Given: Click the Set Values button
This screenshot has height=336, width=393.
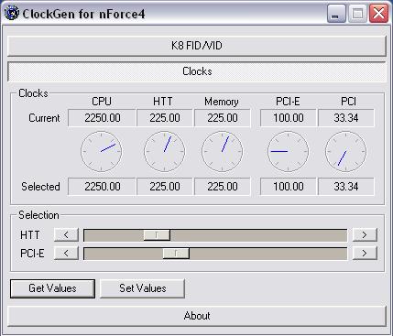Looking at the screenshot, I should [143, 288].
